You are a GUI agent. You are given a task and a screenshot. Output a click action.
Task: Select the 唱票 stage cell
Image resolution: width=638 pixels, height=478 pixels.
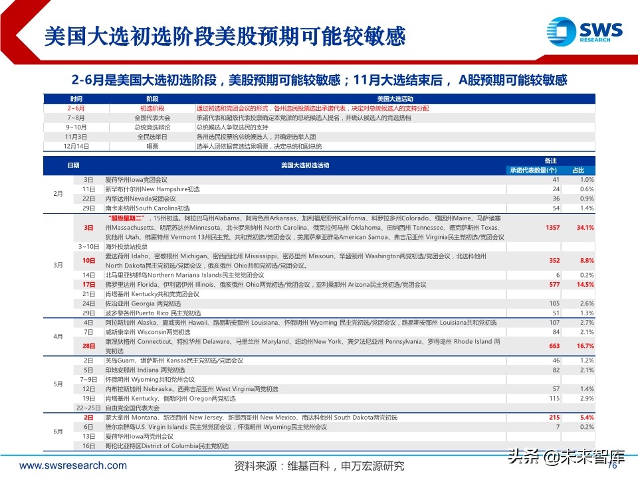152,146
